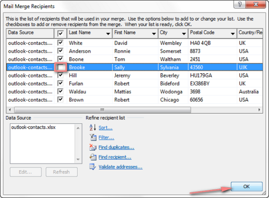Click the horizontal scrollbar left arrow
This screenshot has height=198, width=269.
click(10, 110)
